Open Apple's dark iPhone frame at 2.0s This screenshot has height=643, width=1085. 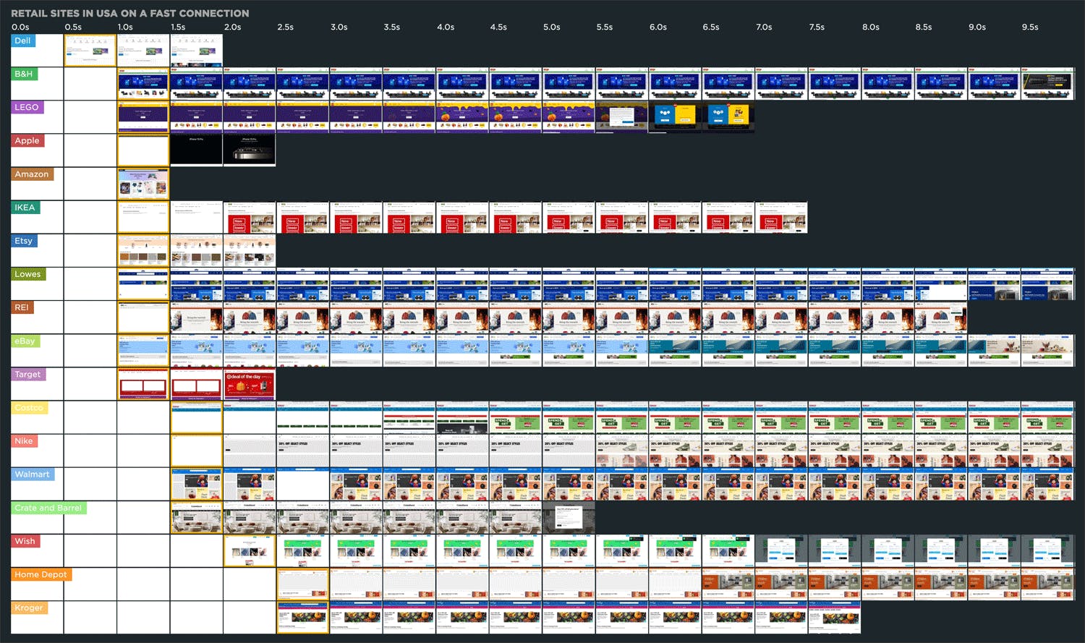click(x=250, y=150)
